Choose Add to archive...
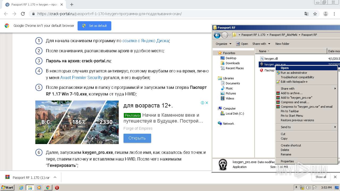340x191 pixels. click(306, 93)
